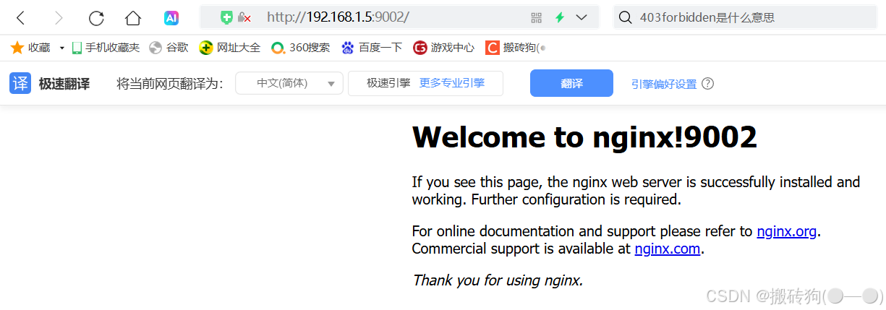Open the 网址大全 bookmark
Image resolution: width=886 pixels, height=310 pixels.
tap(230, 48)
